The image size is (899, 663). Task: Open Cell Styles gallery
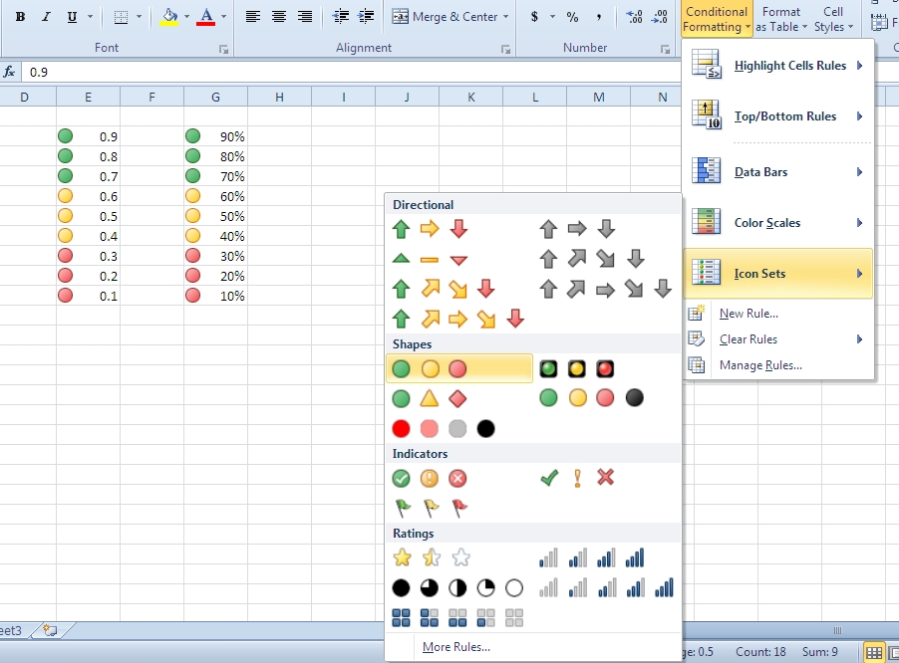pyautogui.click(x=833, y=19)
